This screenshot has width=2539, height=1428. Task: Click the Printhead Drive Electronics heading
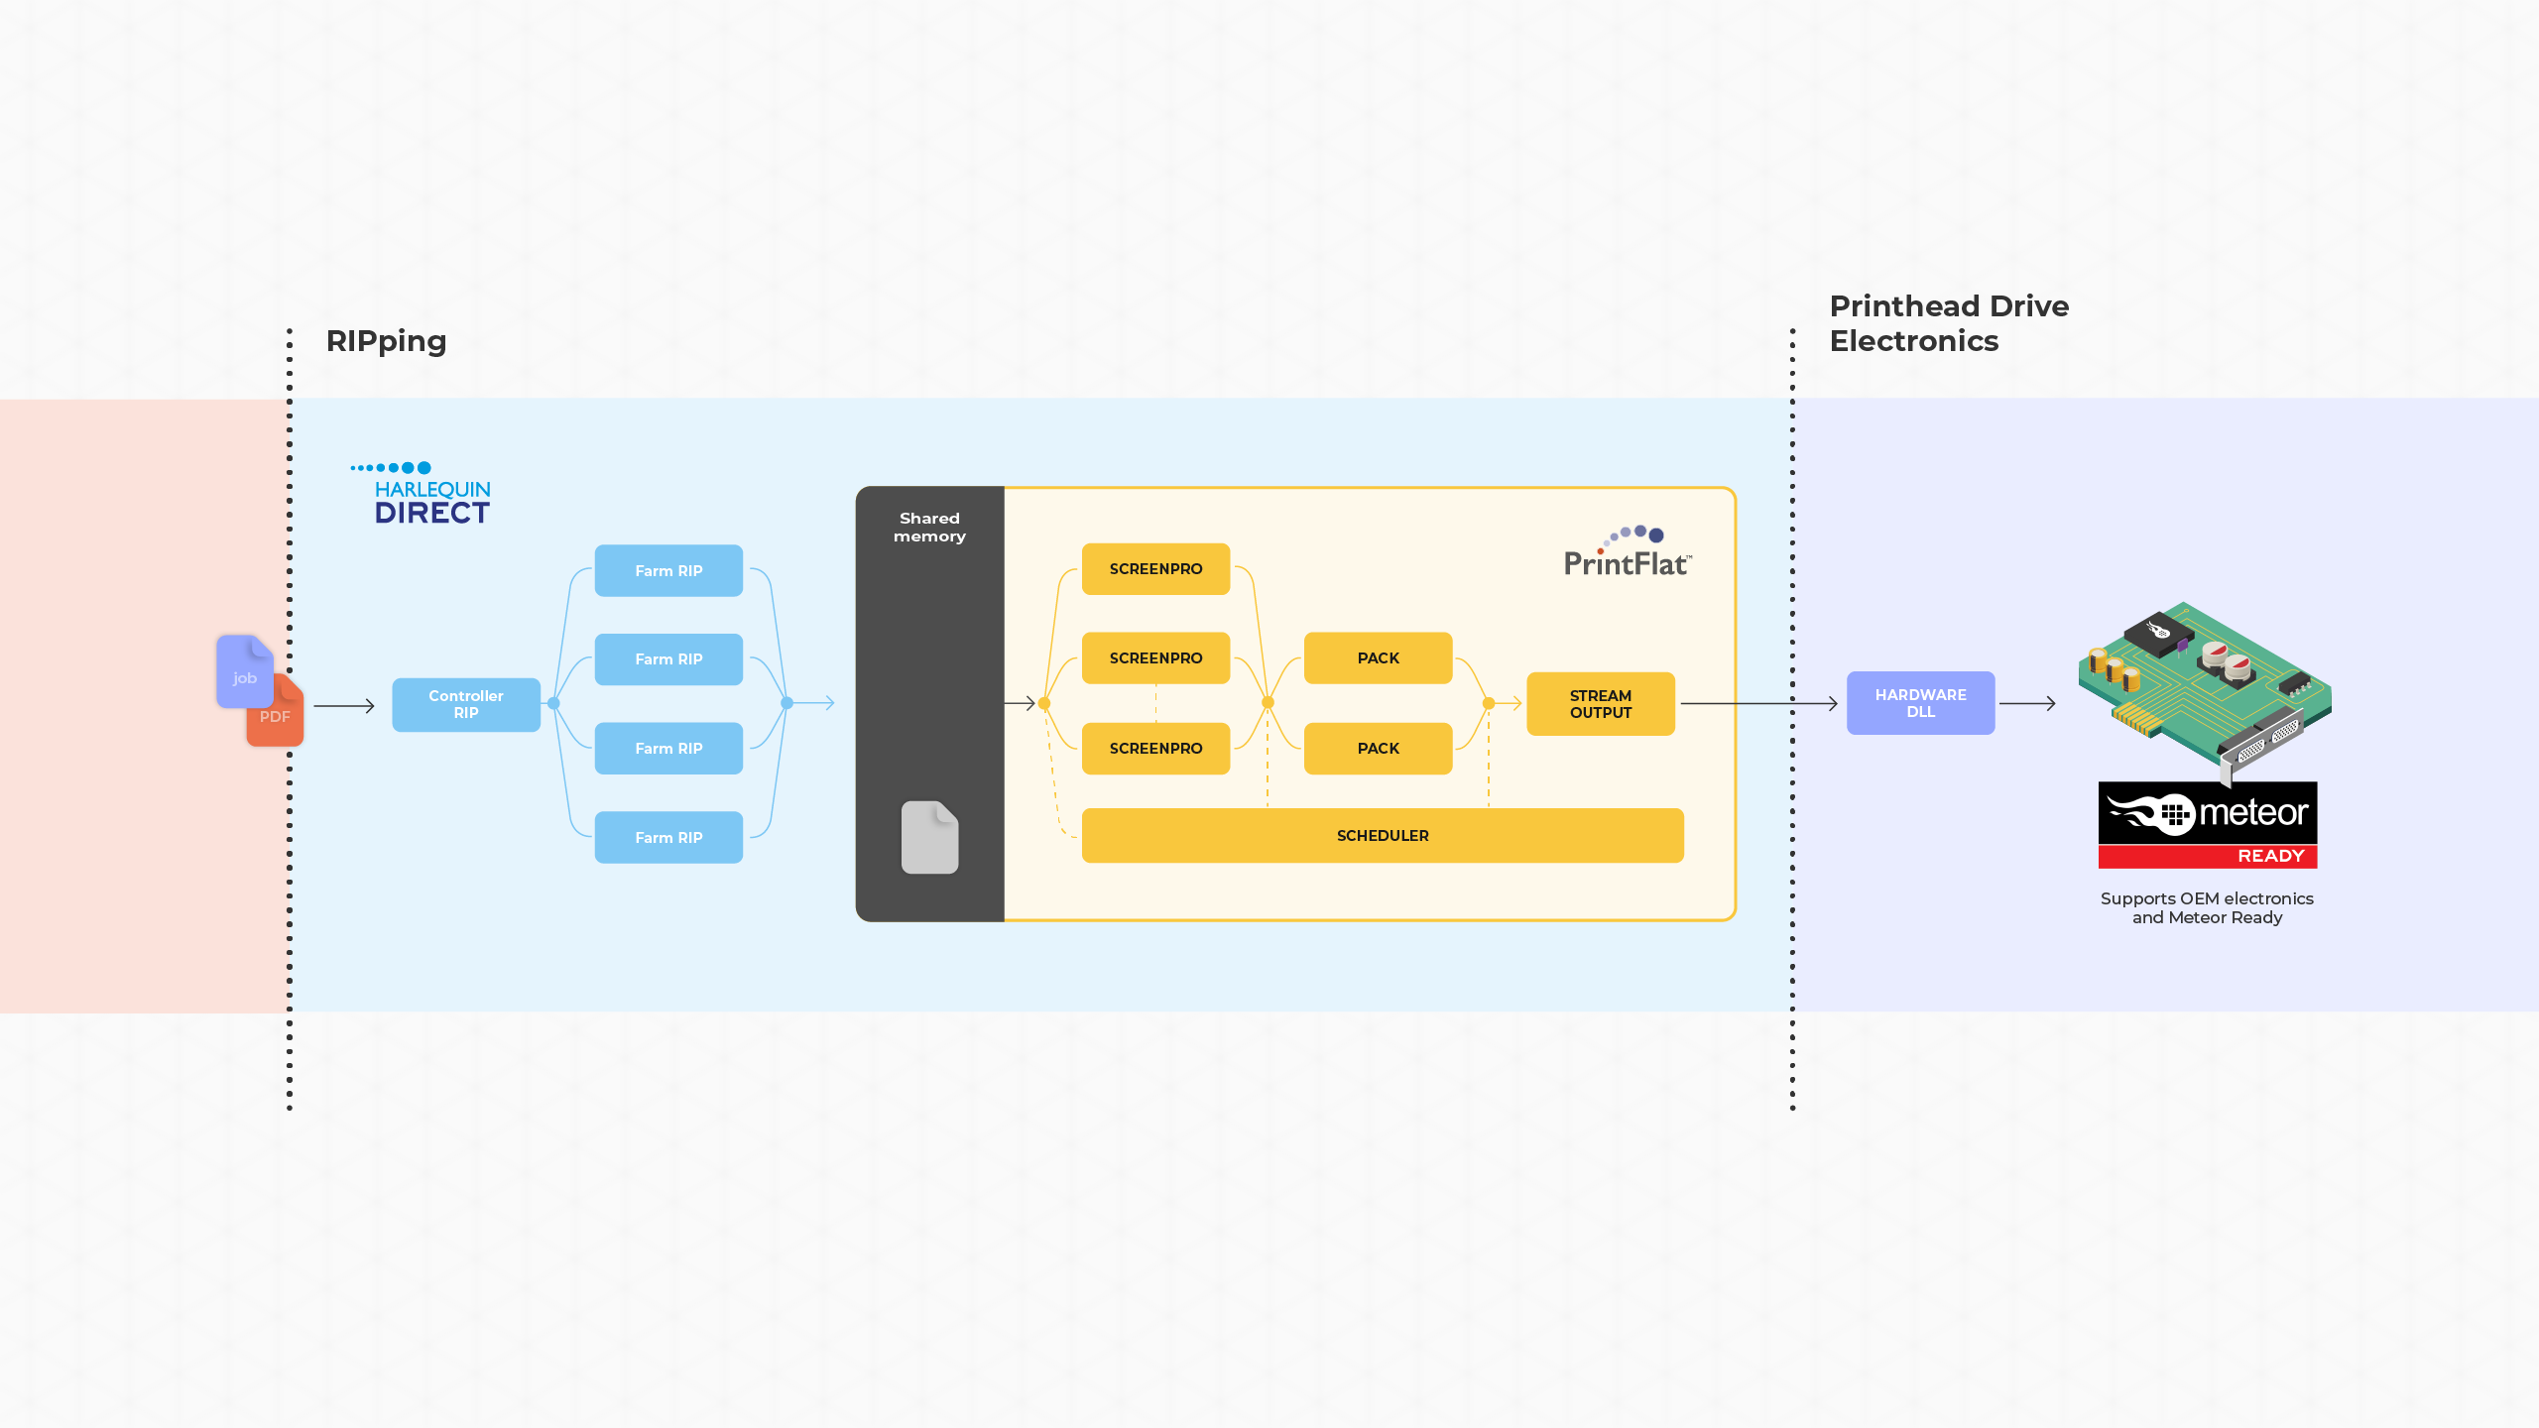pyautogui.click(x=1948, y=323)
